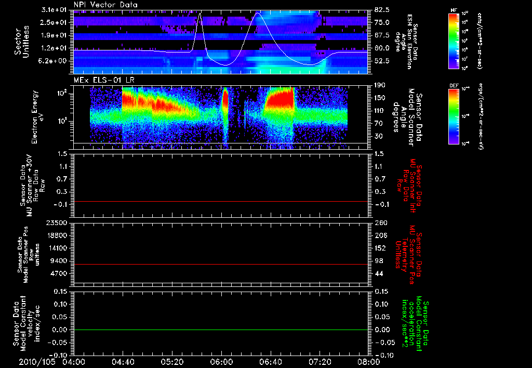532x368 pixels.
Task: Click the '52.5' sun elevation tick value
Action: pos(382,61)
